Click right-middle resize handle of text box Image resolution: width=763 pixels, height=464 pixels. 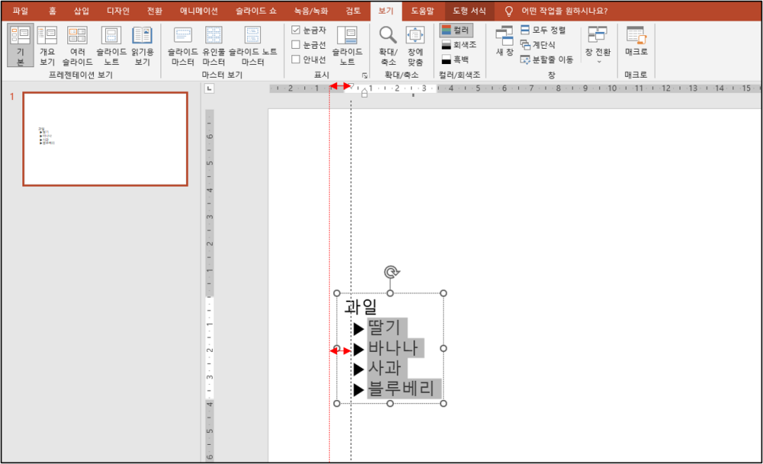443,348
